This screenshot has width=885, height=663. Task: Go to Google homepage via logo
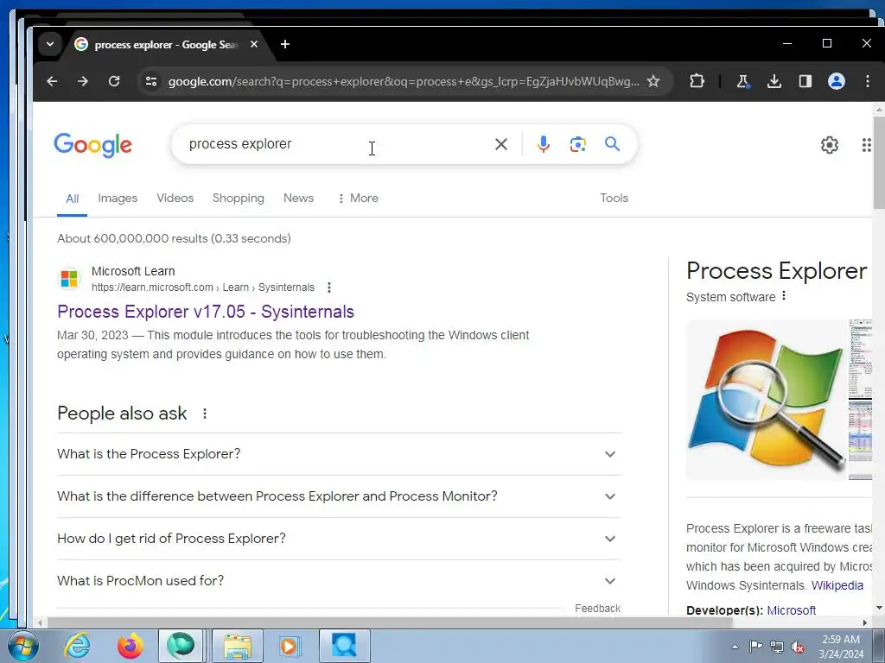coord(93,145)
